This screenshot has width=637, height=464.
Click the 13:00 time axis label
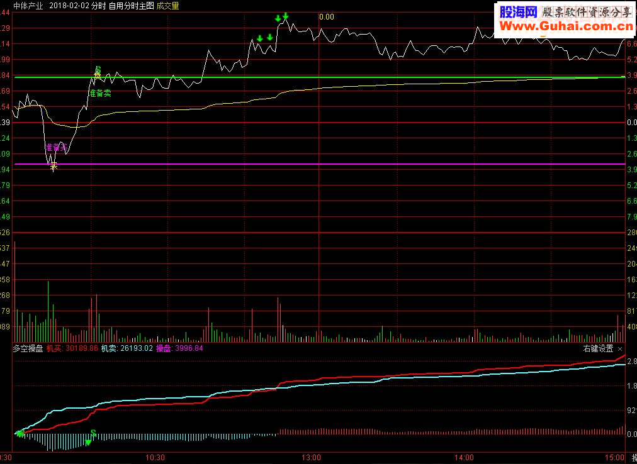311,458
